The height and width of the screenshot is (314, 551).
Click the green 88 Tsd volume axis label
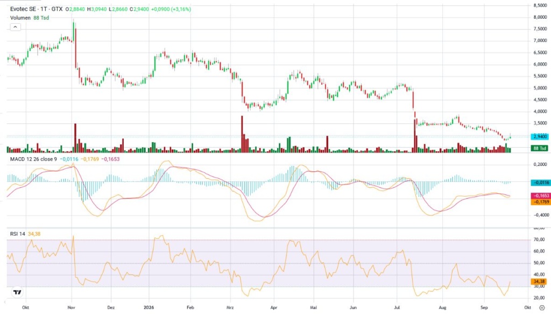(540, 148)
